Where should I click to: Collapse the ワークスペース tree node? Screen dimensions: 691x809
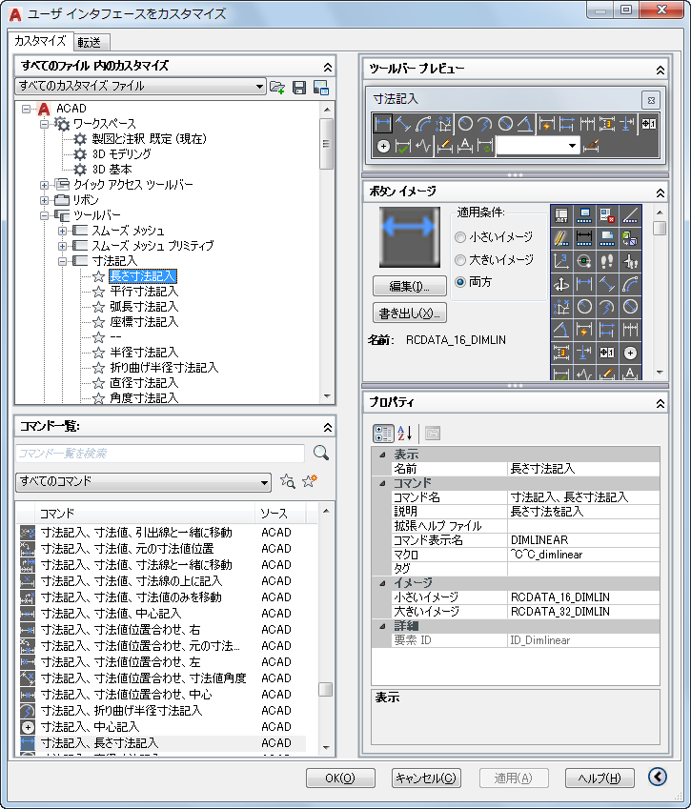[45, 124]
